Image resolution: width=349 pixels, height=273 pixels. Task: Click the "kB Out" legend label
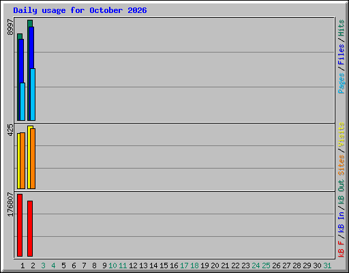coord(342,192)
